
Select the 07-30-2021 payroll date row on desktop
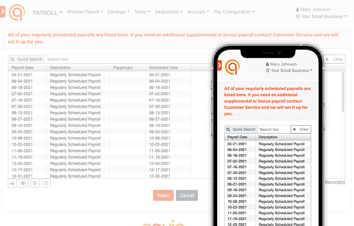coord(111,106)
